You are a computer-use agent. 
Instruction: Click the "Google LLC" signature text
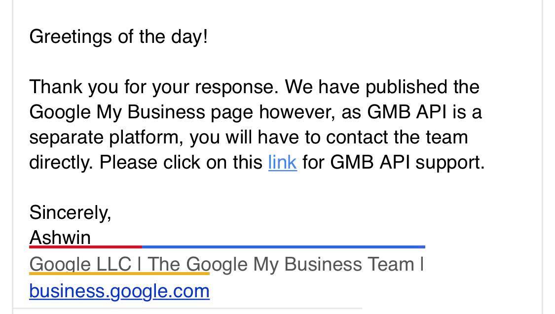pyautogui.click(x=80, y=264)
